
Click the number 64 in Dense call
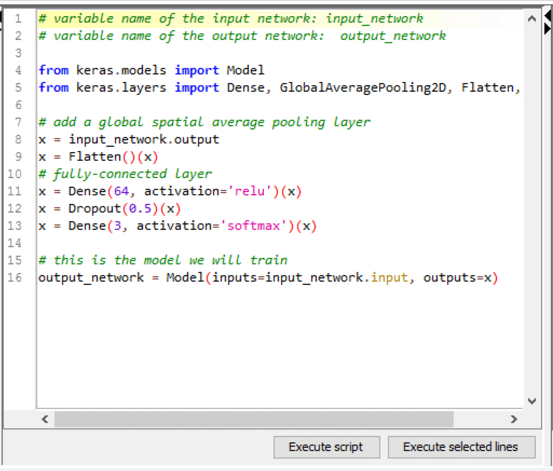coord(121,191)
